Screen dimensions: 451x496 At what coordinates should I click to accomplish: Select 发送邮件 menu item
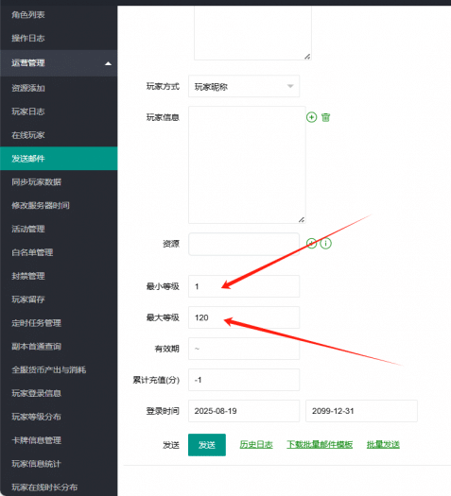59,159
